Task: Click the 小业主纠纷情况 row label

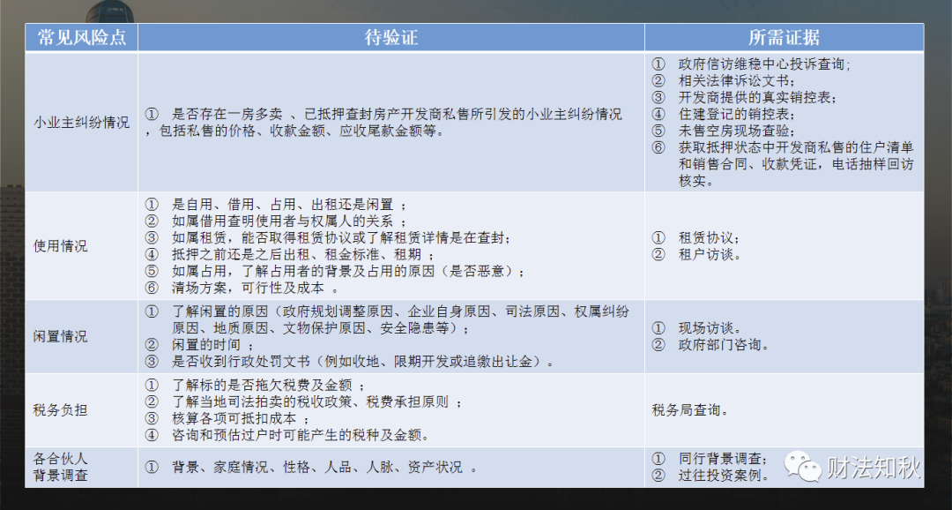Action: (x=81, y=122)
